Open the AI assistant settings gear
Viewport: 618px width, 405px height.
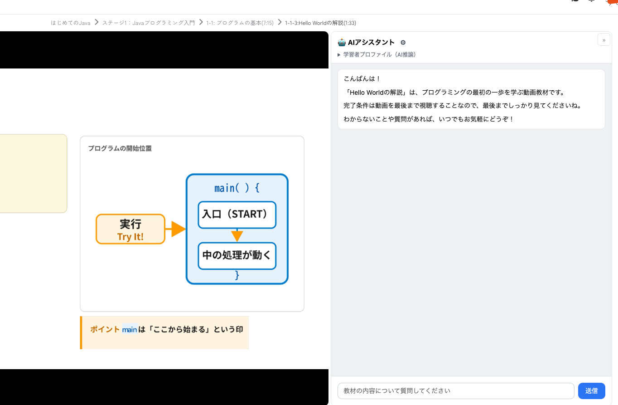tap(403, 43)
